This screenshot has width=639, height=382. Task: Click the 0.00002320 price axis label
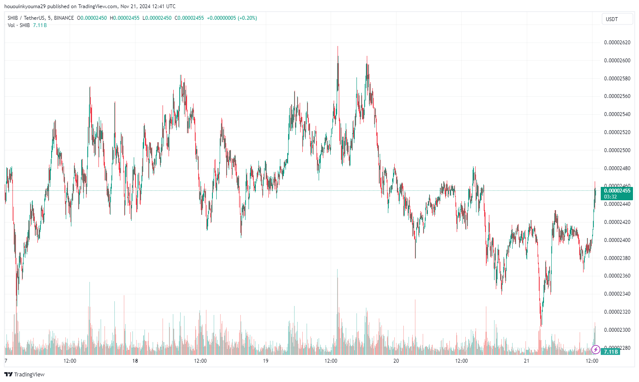(x=617, y=312)
